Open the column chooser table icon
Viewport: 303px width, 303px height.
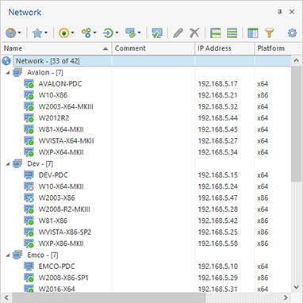(253, 33)
